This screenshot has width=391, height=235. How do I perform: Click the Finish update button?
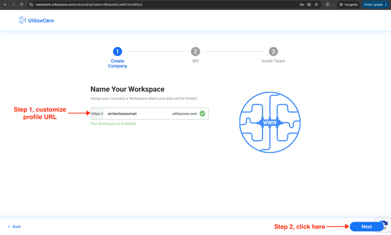[375, 5]
